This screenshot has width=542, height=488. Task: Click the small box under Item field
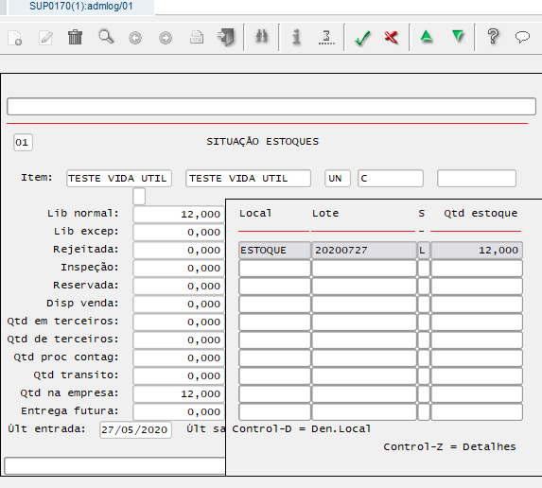click(139, 197)
